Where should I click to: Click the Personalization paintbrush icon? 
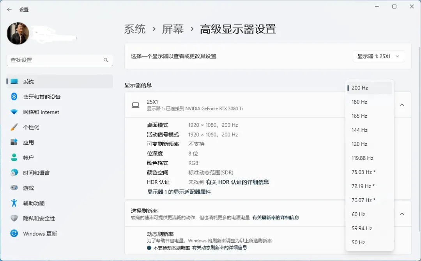tap(14, 127)
